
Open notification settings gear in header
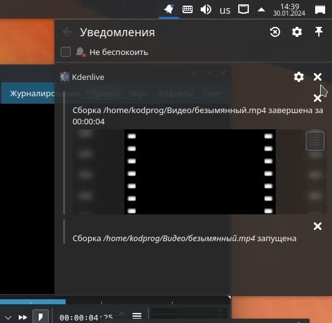[x=297, y=32]
